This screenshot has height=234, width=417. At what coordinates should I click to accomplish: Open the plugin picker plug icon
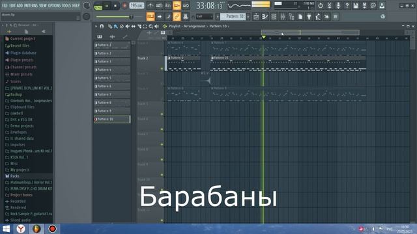point(309,17)
